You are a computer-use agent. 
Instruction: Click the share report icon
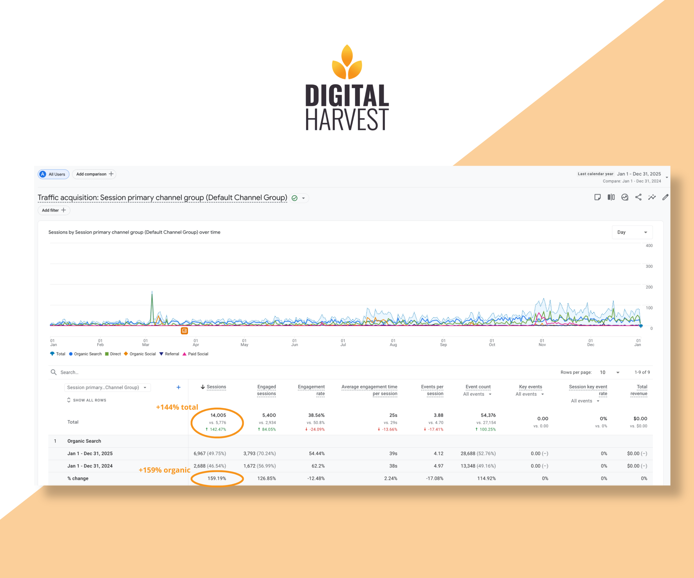(x=638, y=197)
